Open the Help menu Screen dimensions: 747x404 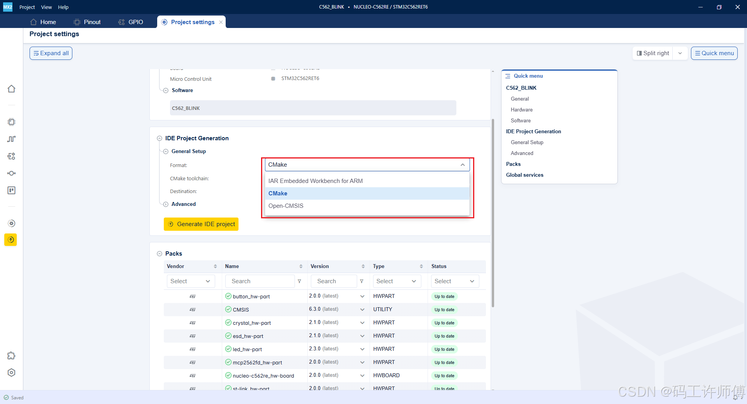pyautogui.click(x=63, y=7)
